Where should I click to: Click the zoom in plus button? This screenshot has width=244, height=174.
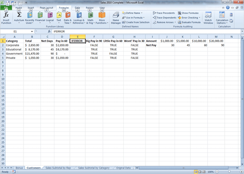pyautogui.click(x=242, y=172)
